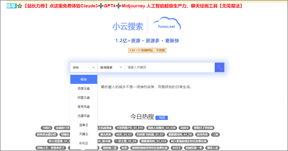Open tag 披荆斩棘的哥哥综艺免费在线
Viewport: 288px width, 151px height.
click(150, 148)
